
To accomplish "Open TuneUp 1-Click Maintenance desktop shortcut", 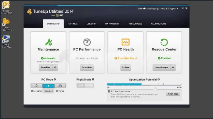I will pyautogui.click(x=6, y=42).
